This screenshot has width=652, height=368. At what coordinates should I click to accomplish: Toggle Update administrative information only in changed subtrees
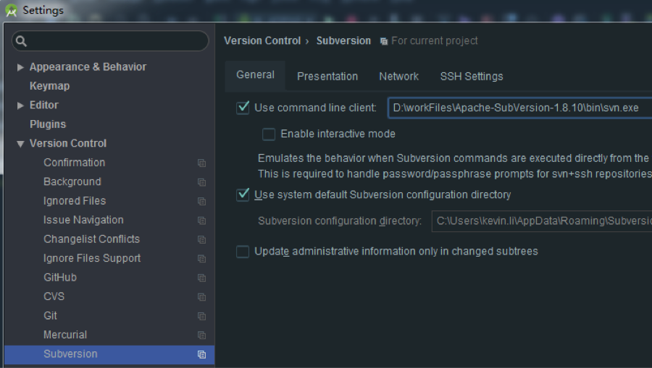point(243,252)
